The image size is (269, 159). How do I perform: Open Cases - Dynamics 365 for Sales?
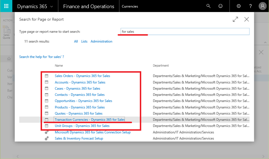[77, 89]
